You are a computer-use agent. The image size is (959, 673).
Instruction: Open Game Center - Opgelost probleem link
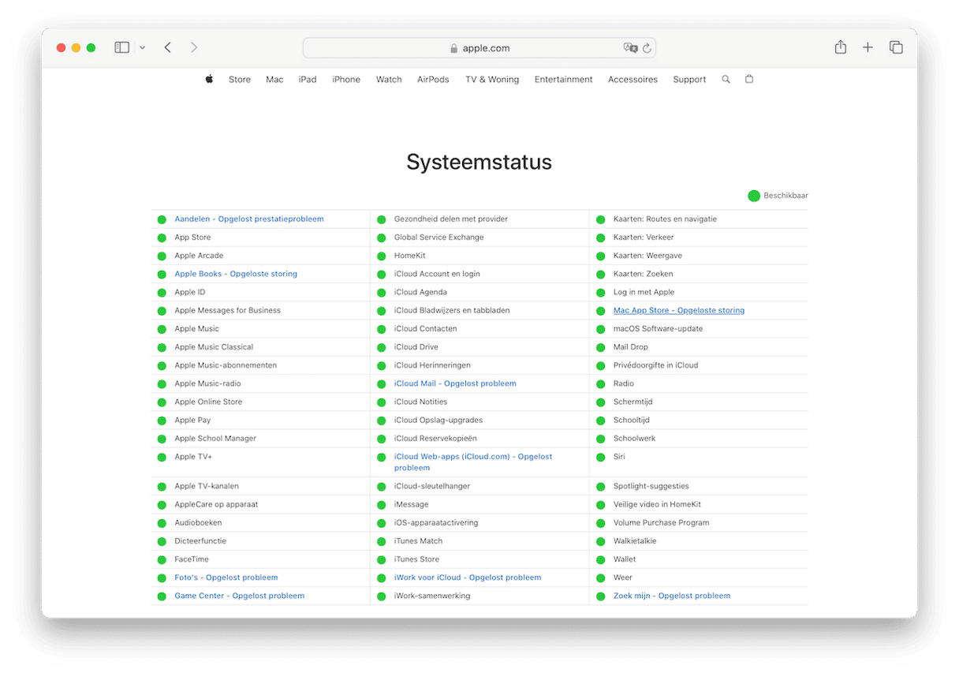(240, 596)
